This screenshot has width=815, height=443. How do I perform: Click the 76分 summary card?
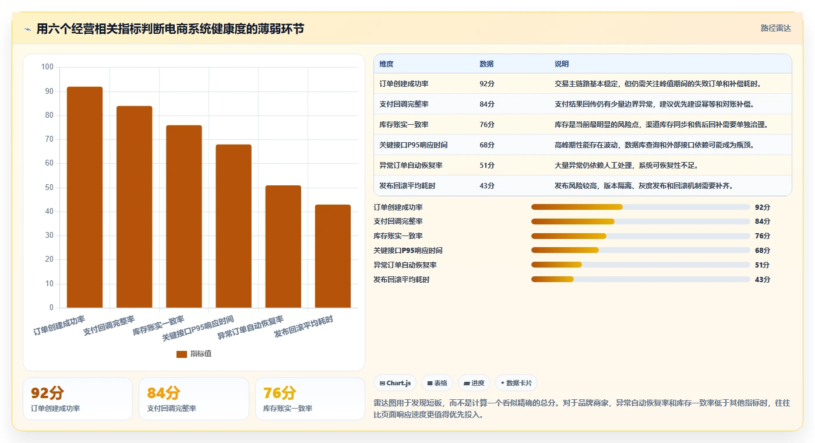click(x=310, y=399)
